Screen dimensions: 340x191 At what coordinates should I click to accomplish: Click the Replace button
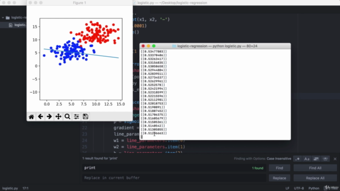(279, 178)
